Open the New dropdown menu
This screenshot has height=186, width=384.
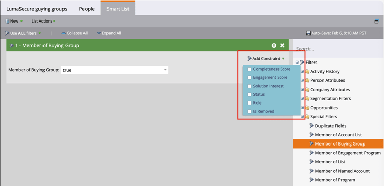pyautogui.click(x=14, y=21)
